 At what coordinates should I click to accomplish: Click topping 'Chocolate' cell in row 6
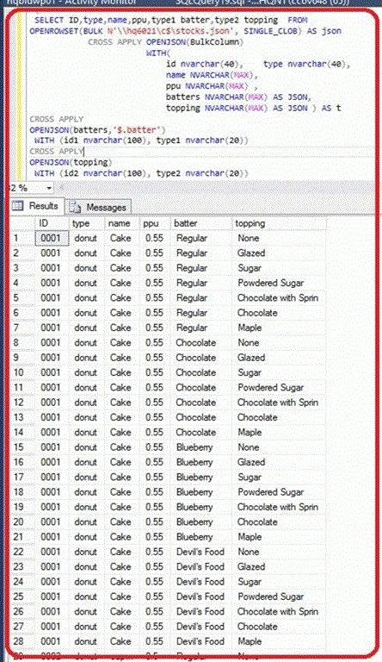coord(279,313)
